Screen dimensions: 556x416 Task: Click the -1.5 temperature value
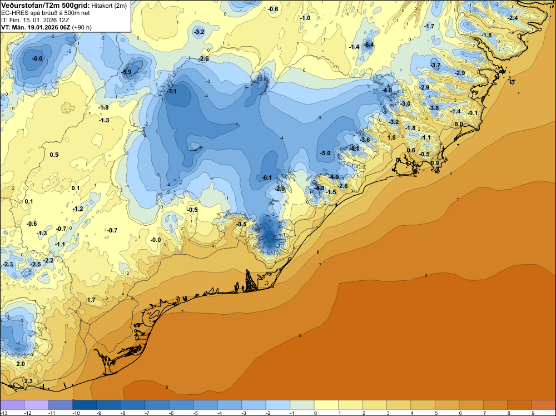coord(331,192)
